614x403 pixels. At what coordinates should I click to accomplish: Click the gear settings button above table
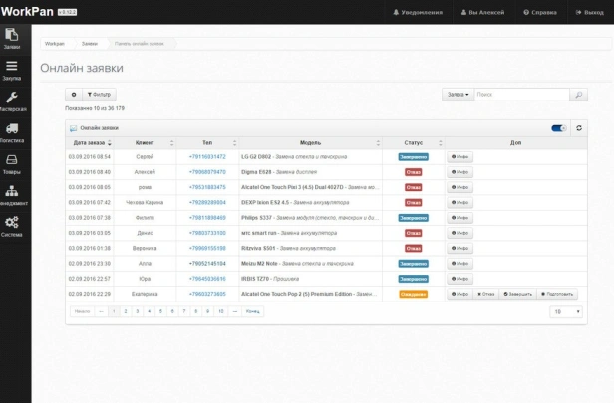click(72, 95)
